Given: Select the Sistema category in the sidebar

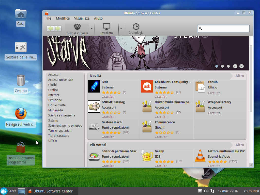Looking at the screenshot, I should (x=53, y=121).
